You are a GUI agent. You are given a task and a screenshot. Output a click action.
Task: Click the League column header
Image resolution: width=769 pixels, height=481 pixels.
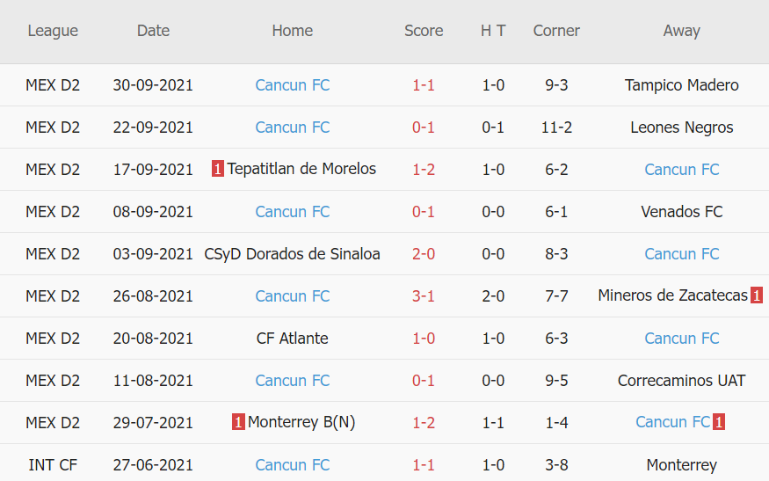click(x=53, y=31)
